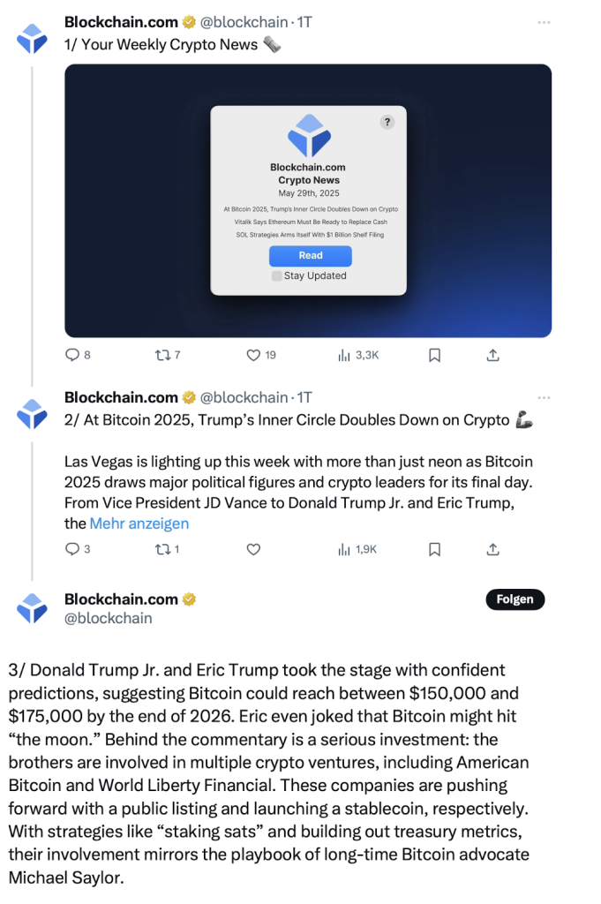Follow Blockchain.com with Folgen button
The image size is (601, 904).
(515, 599)
